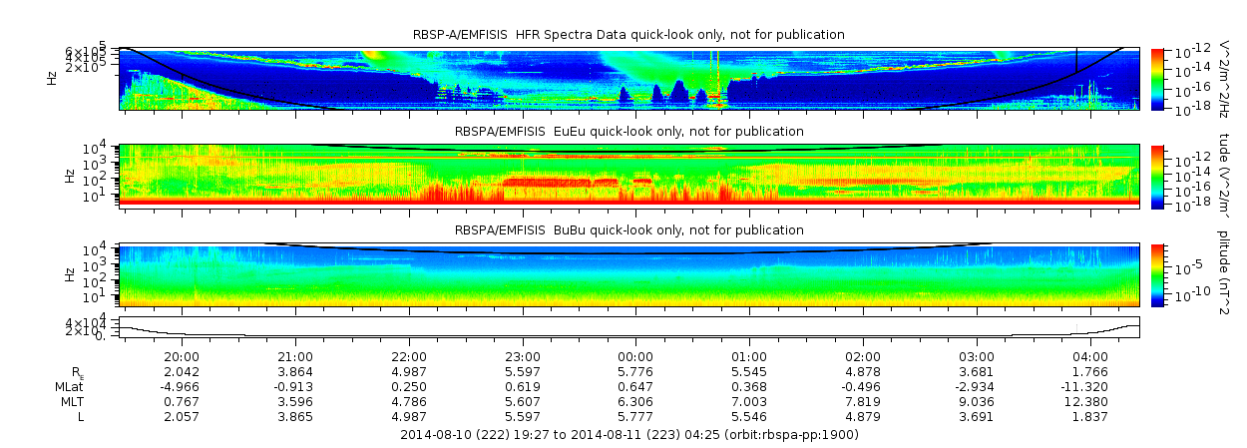Screen dimensions: 1247x448
Task: Click the Re value 5.776
Action: [x=635, y=372]
